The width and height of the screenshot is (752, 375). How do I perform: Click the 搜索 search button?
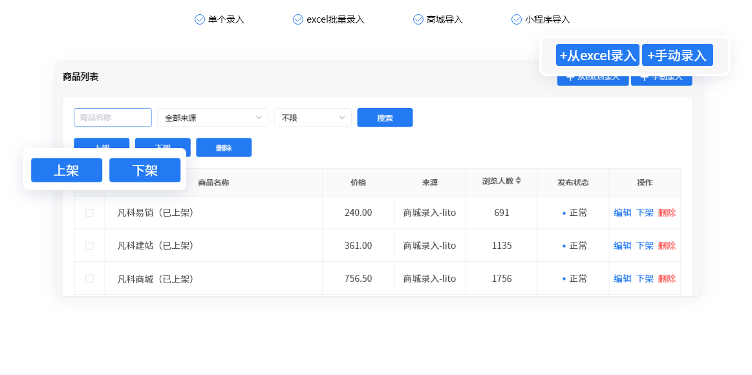[385, 117]
